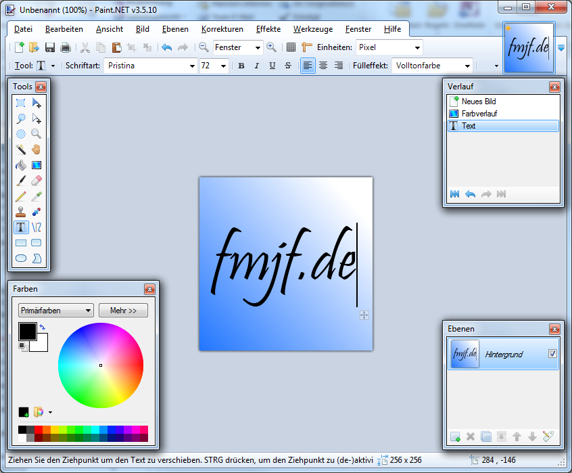Select the Ellipse Select tool
Screen dimensions: 572x473
[21, 134]
